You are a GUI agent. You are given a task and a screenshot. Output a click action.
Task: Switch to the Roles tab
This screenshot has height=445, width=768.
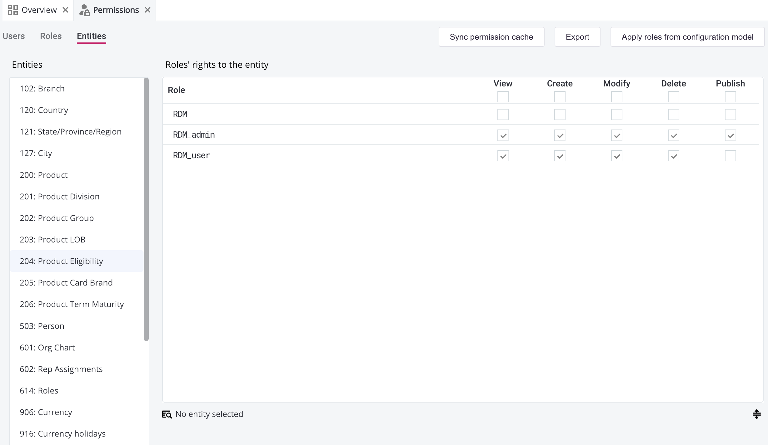(51, 36)
